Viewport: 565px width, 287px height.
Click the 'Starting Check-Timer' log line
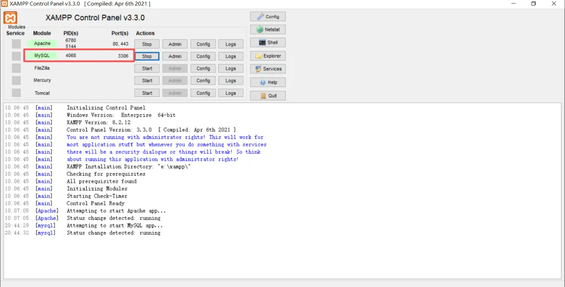97,196
